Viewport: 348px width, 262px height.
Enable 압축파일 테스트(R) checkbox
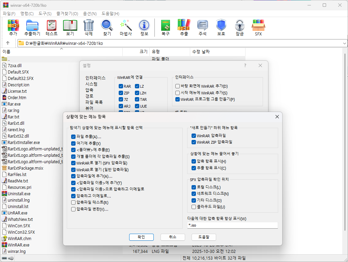(73, 202)
